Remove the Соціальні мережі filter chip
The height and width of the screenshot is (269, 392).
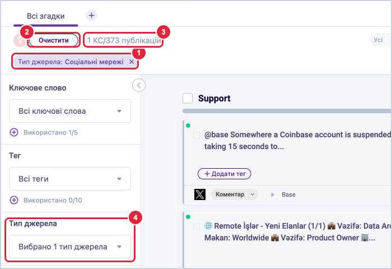(x=132, y=62)
